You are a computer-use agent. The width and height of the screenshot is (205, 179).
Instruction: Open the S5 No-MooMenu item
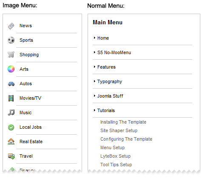[114, 52]
